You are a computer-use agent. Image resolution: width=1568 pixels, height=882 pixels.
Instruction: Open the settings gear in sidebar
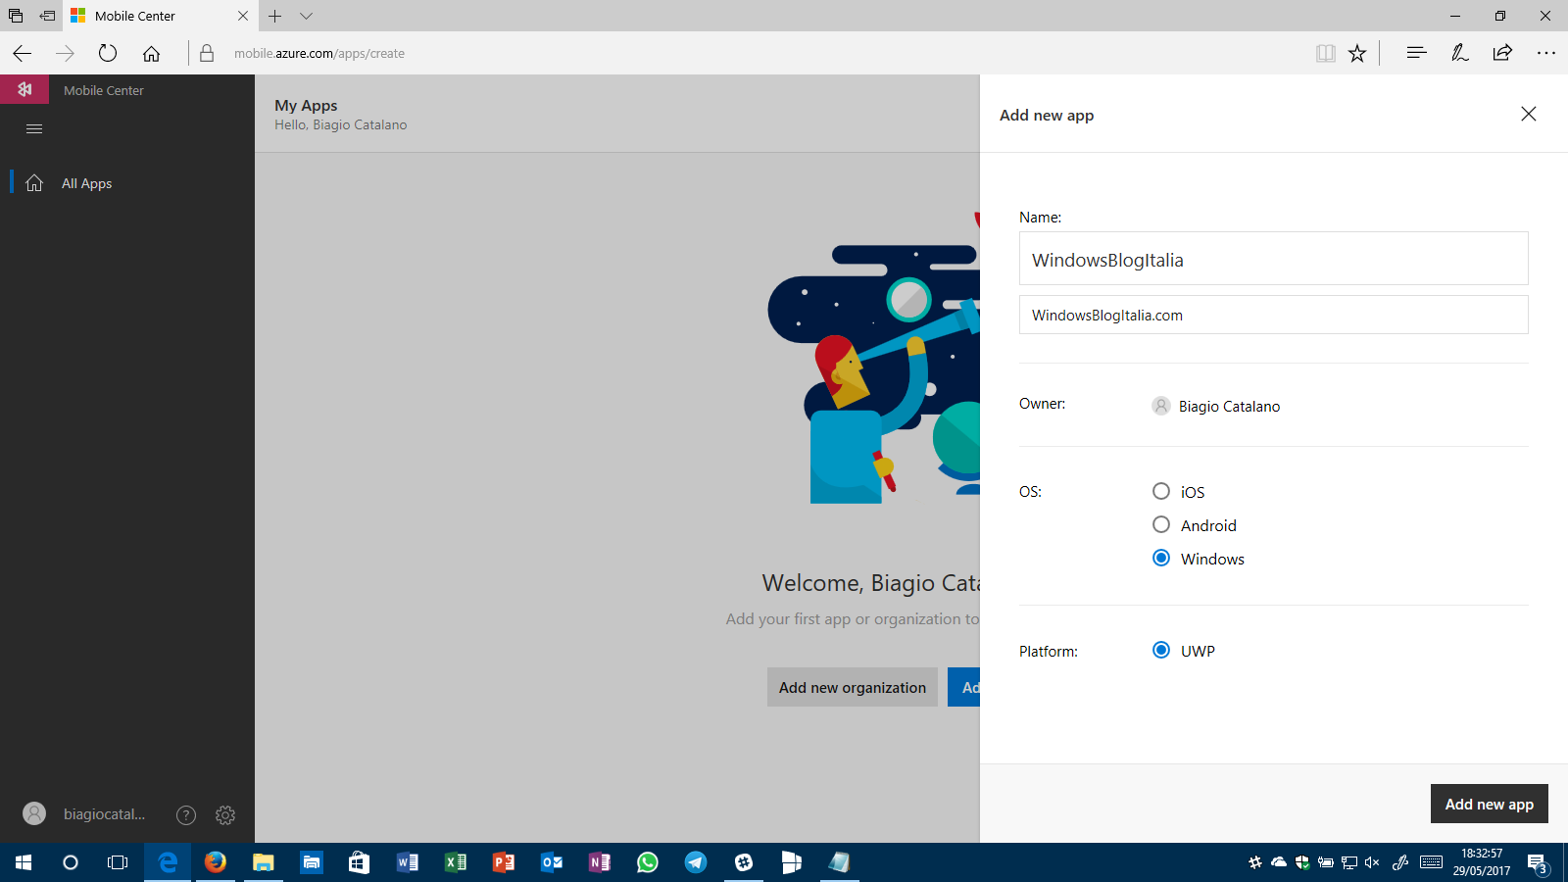click(225, 814)
